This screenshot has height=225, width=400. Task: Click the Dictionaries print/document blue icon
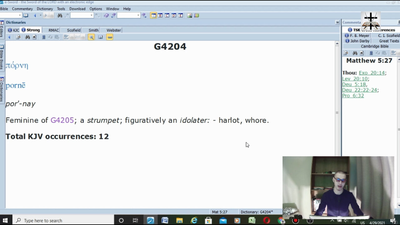pyautogui.click(x=44, y=37)
